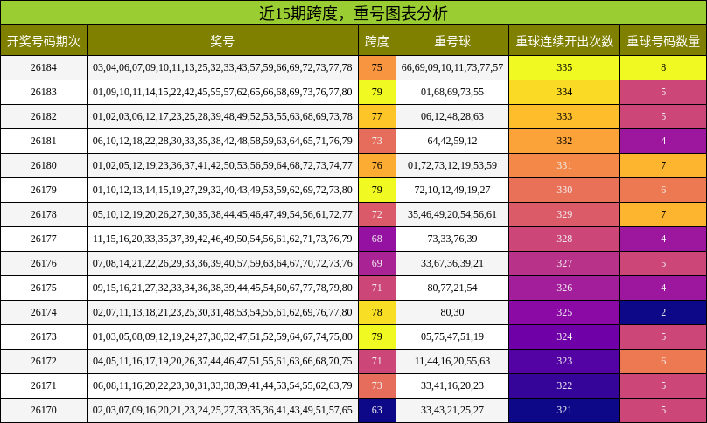
Task: Click span value 69 in row 26176
Action: (x=377, y=263)
